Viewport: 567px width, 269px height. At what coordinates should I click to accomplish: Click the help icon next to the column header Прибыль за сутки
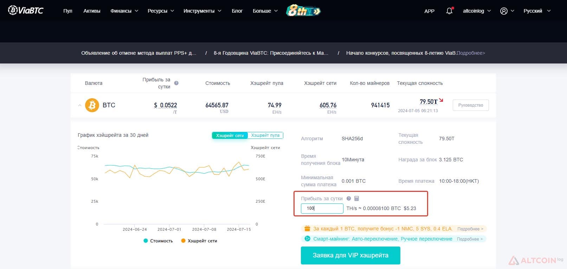point(176,83)
